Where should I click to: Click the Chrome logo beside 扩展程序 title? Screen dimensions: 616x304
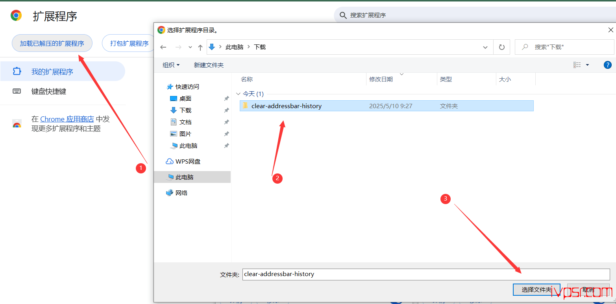[16, 16]
